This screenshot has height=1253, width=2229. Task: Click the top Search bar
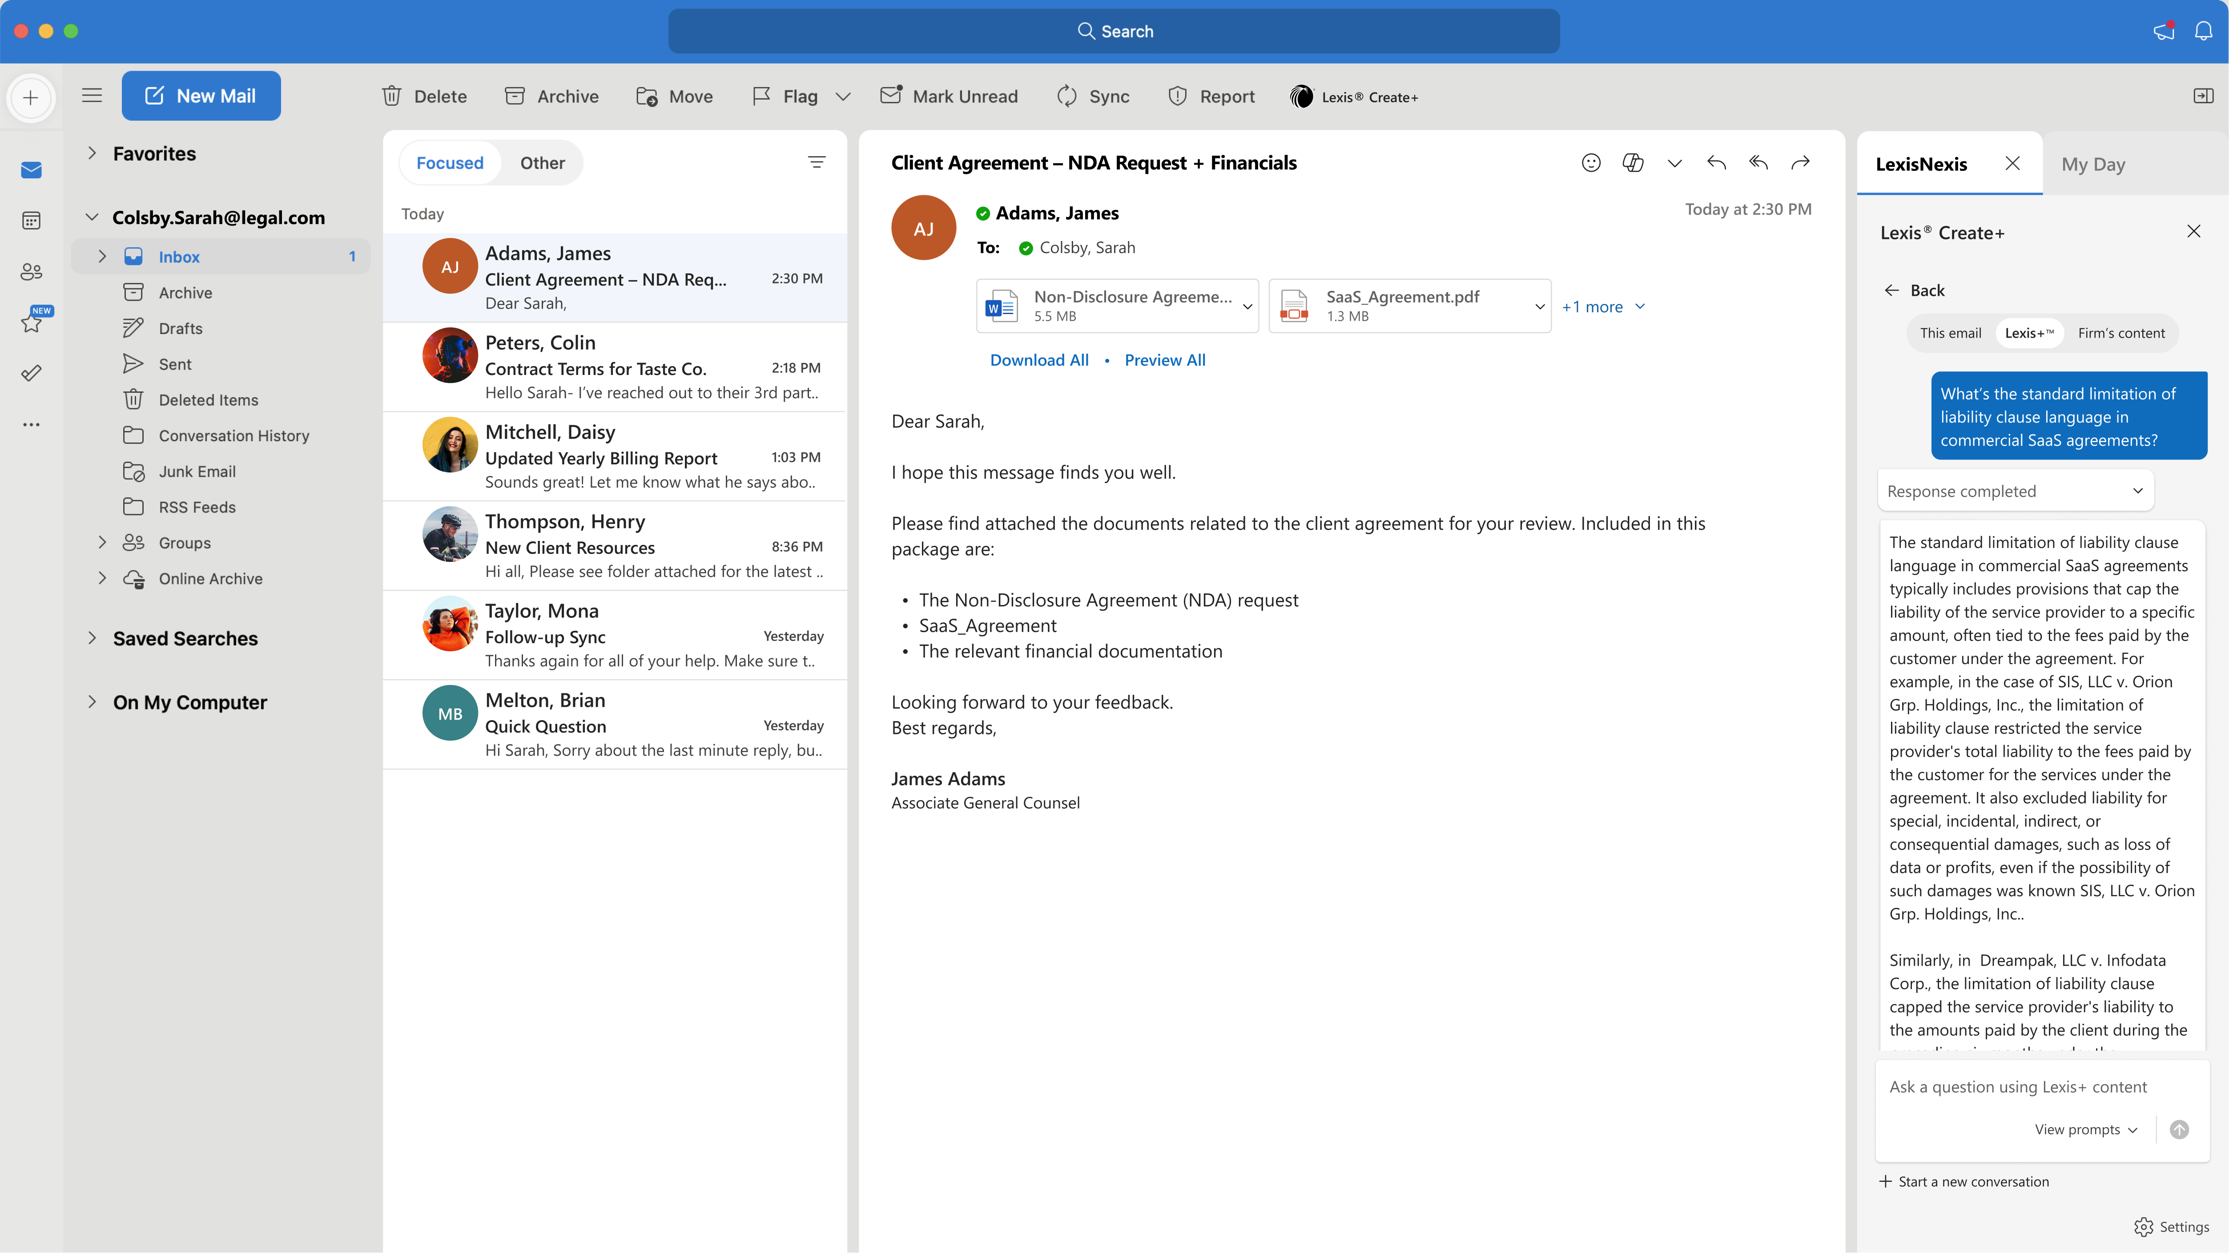point(1114,31)
